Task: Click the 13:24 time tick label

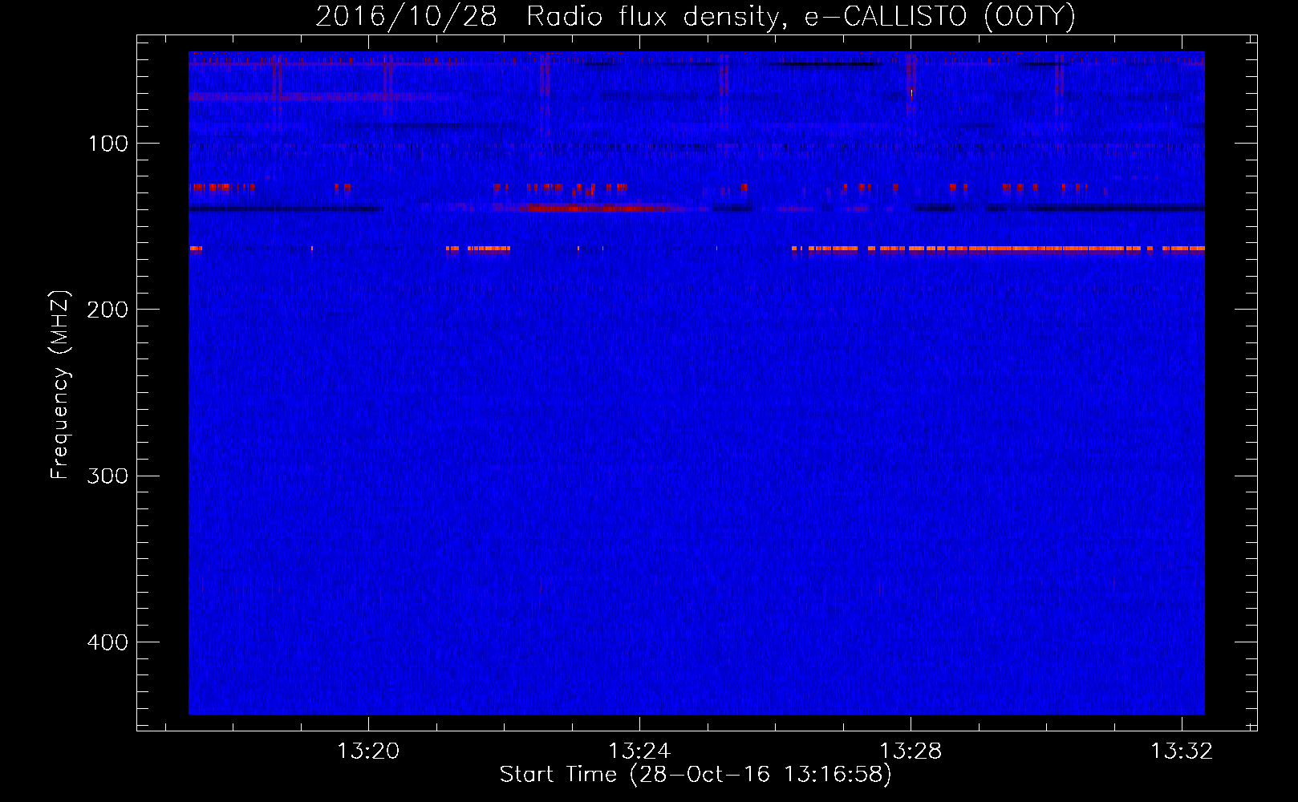Action: coord(639,751)
